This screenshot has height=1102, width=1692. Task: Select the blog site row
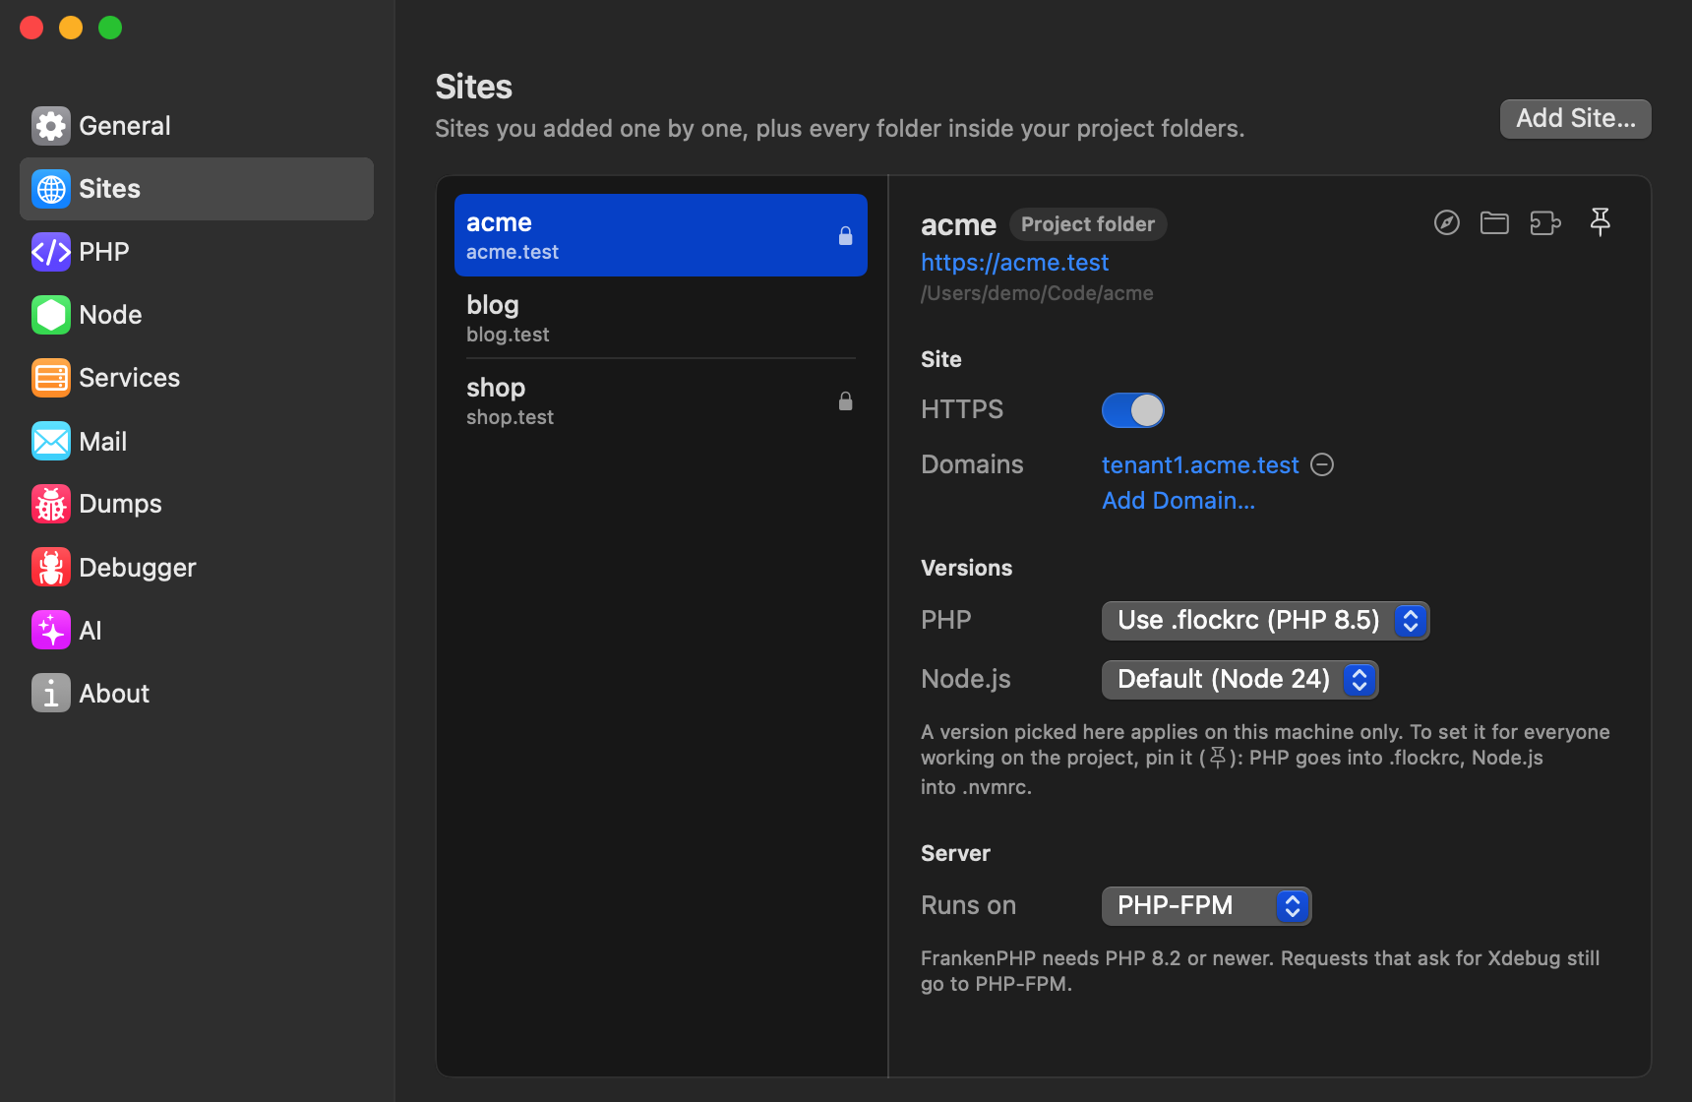click(x=661, y=318)
